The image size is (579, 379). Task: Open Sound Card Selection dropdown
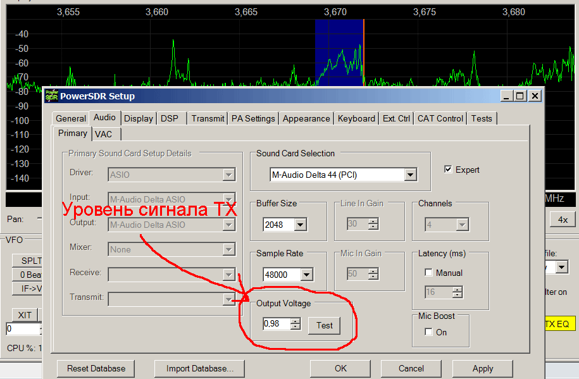(x=410, y=175)
